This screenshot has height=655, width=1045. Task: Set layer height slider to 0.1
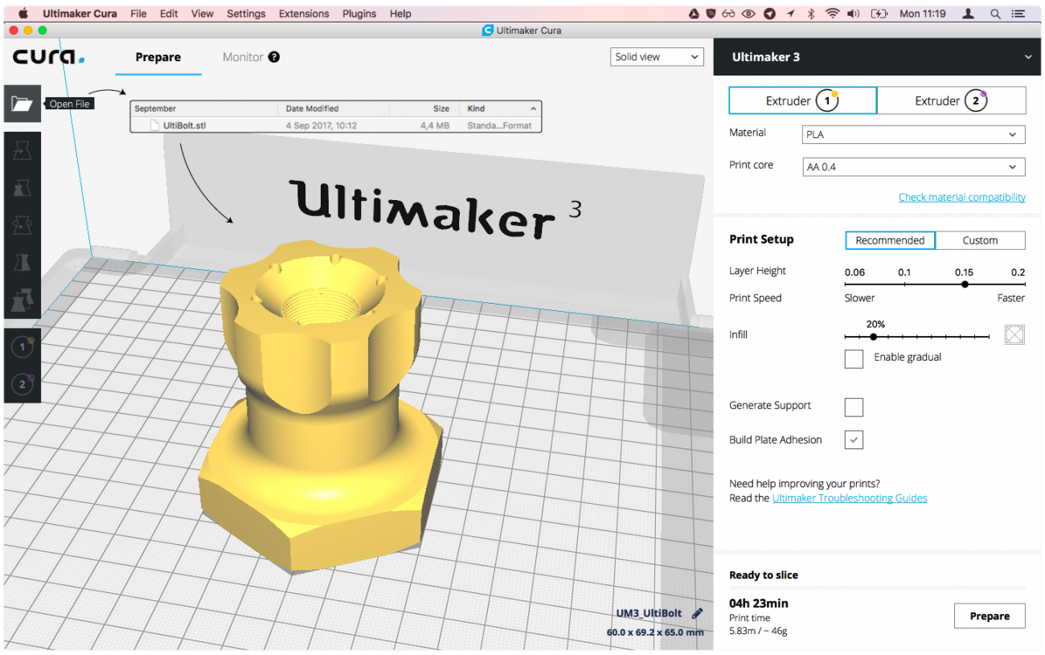(x=904, y=284)
